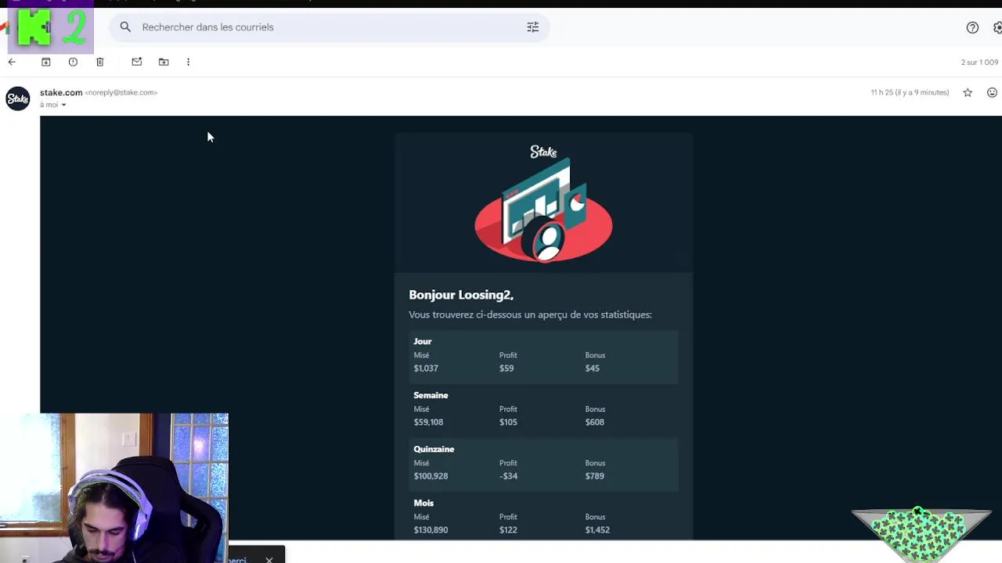Open the three-dot more actions menu
Screen dimensions: 1002x563
coord(188,62)
